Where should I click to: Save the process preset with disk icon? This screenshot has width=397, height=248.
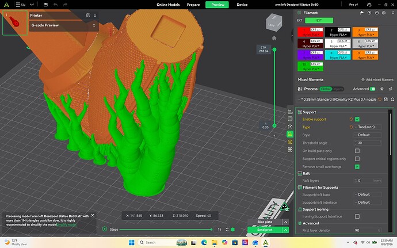coord(385,100)
